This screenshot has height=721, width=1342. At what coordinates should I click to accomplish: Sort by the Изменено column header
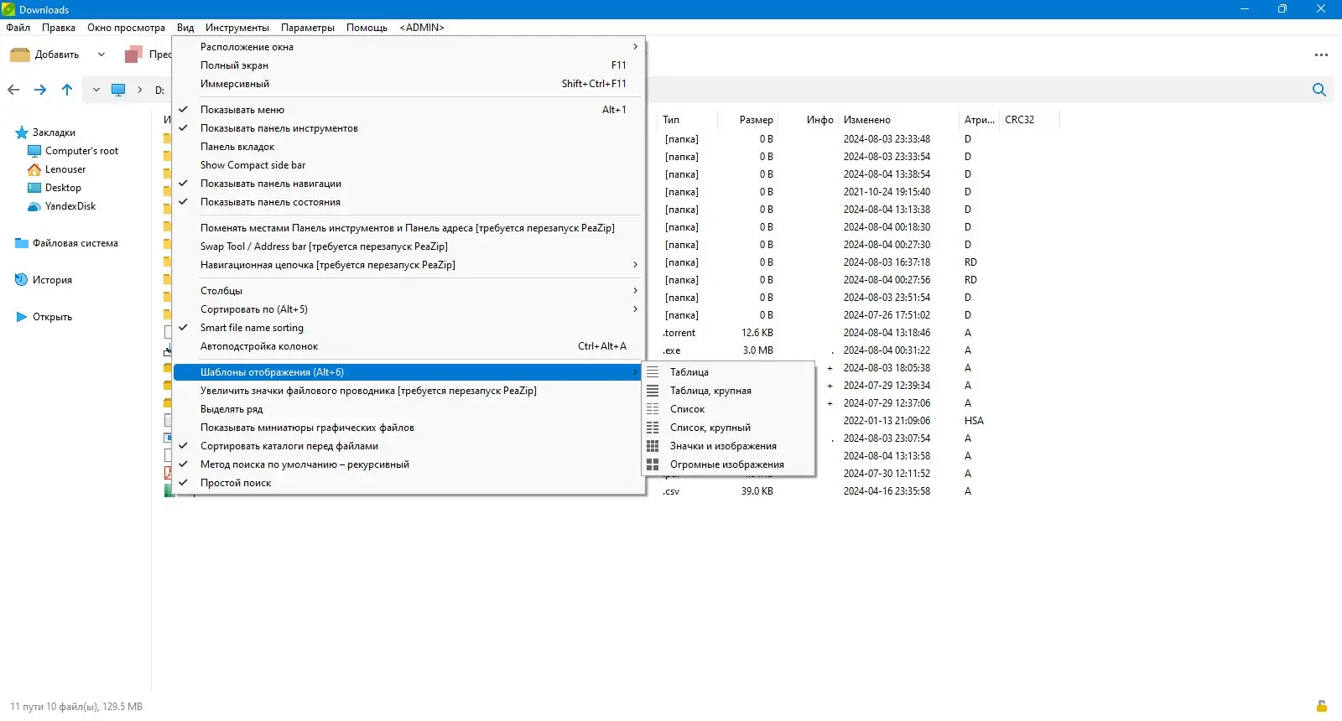pos(867,120)
